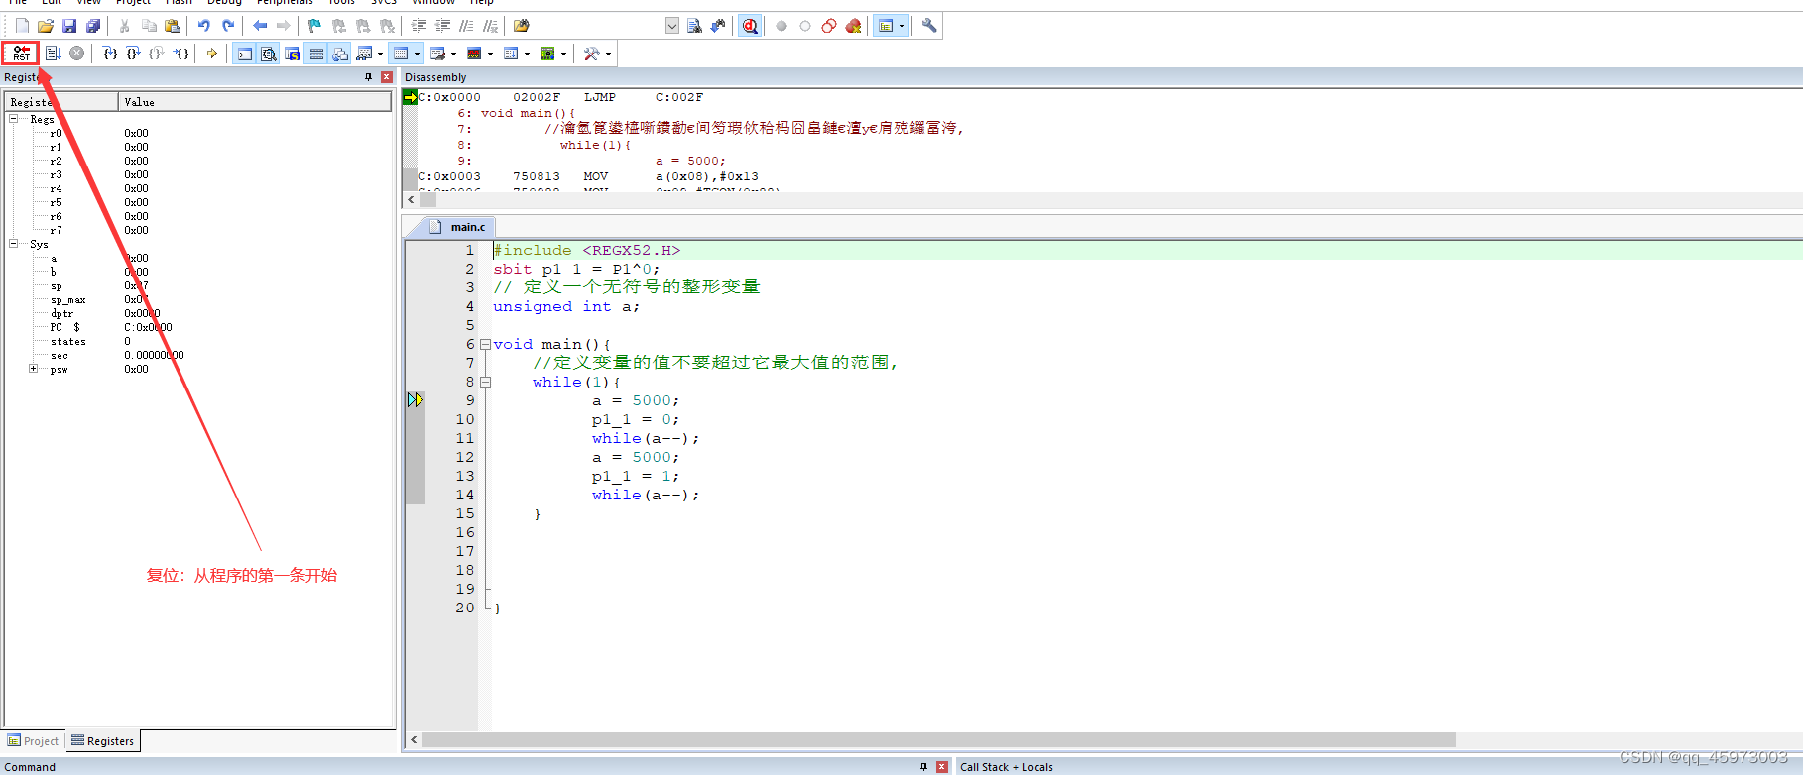Toggle the Command Window button
Image resolution: width=1803 pixels, height=775 pixels.
(x=244, y=54)
